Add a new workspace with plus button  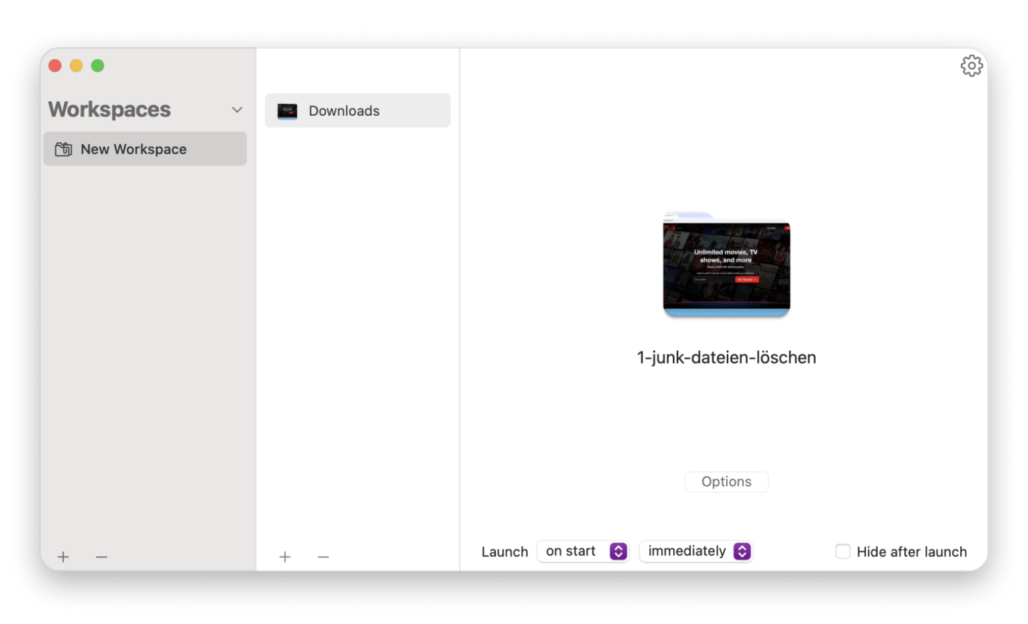click(x=63, y=557)
